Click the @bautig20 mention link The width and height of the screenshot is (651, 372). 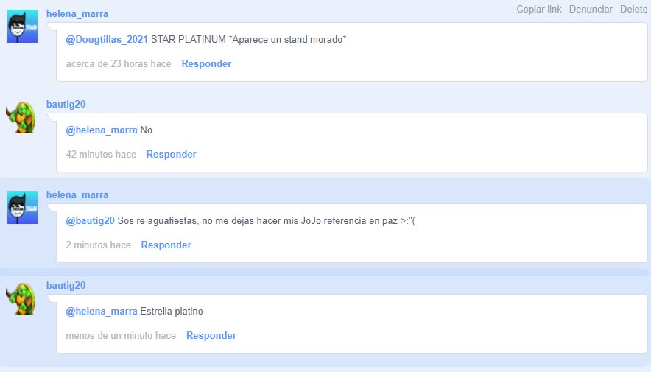(90, 220)
